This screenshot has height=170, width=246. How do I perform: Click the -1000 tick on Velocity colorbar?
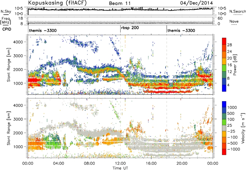click(x=234, y=149)
